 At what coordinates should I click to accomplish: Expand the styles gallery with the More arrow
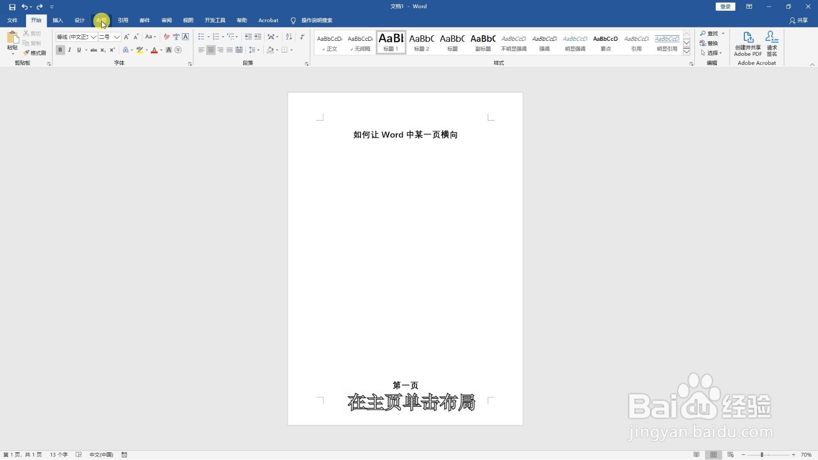click(x=687, y=52)
